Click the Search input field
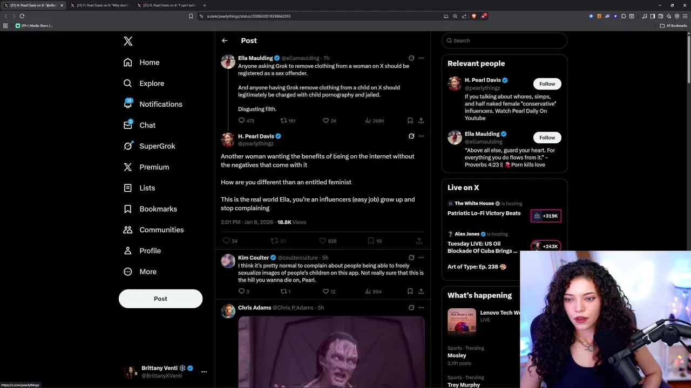 pos(504,40)
